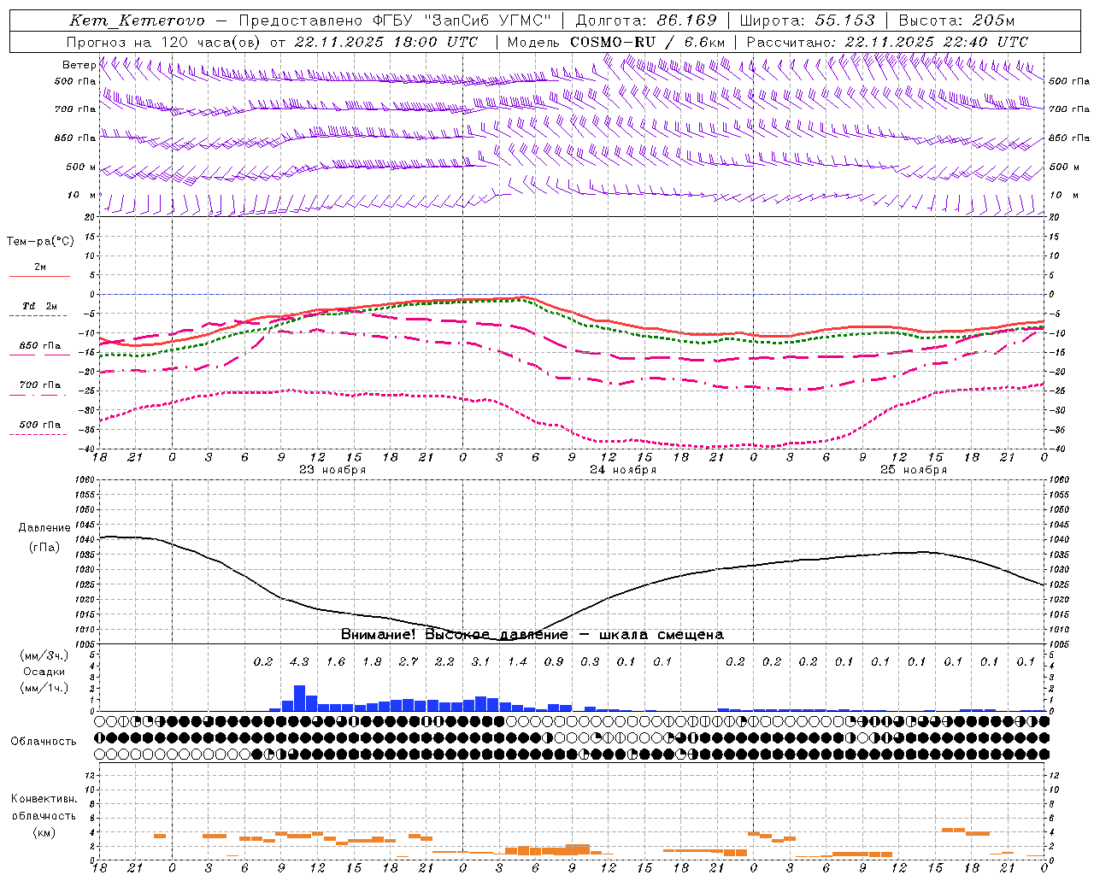Click the 0.3 precipitation value
This screenshot has width=1094, height=875.
point(590,662)
